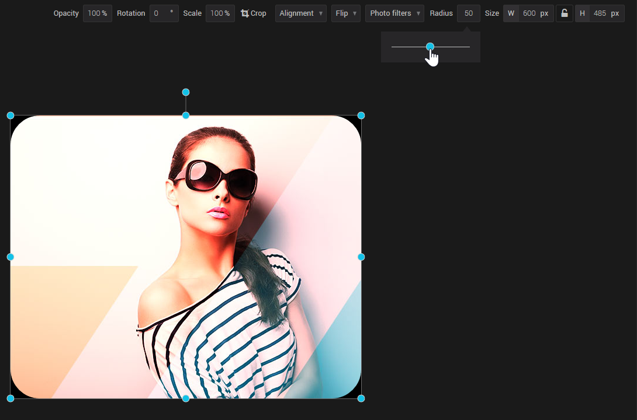
Task: Open the Flip dropdown
Action: (x=345, y=13)
